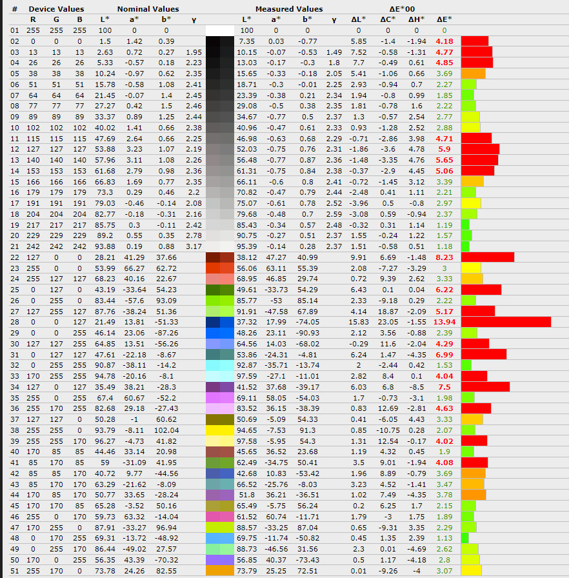
Task: Click the nominal a* value 66.27
Action: (134, 268)
